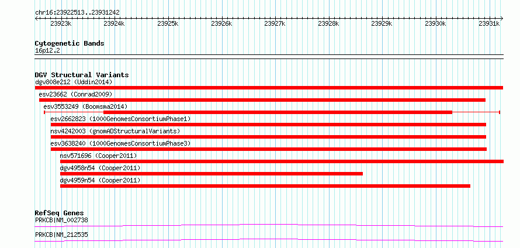Click the 16p12.2 cytogenetic band label
This screenshot has height=248, width=520.
[47, 50]
